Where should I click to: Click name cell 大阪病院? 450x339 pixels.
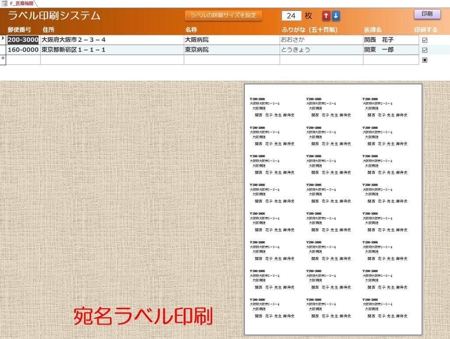[232, 40]
